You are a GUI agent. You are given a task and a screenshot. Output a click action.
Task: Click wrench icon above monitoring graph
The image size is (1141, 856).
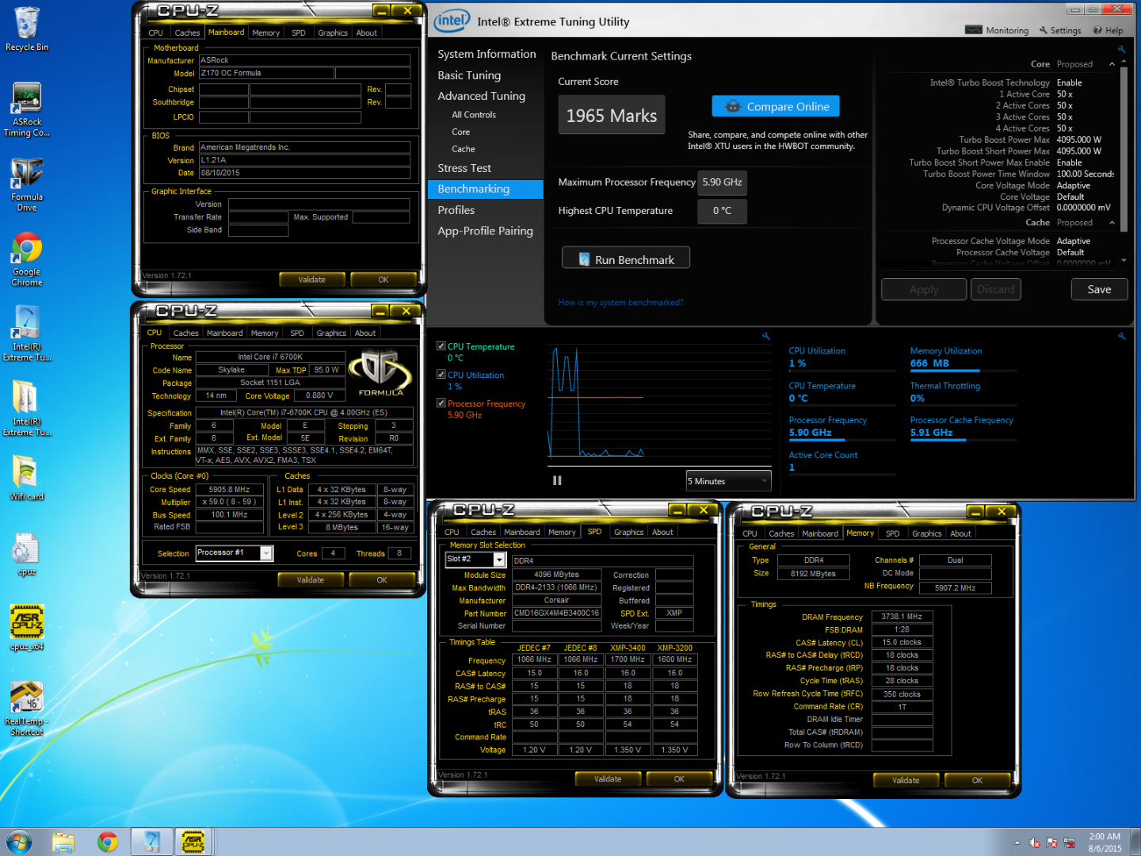[x=765, y=336]
